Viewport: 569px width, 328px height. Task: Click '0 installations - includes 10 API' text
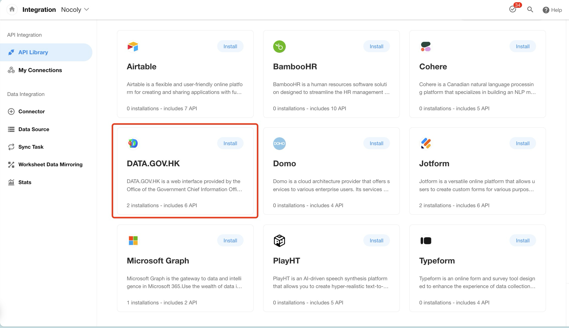309,108
